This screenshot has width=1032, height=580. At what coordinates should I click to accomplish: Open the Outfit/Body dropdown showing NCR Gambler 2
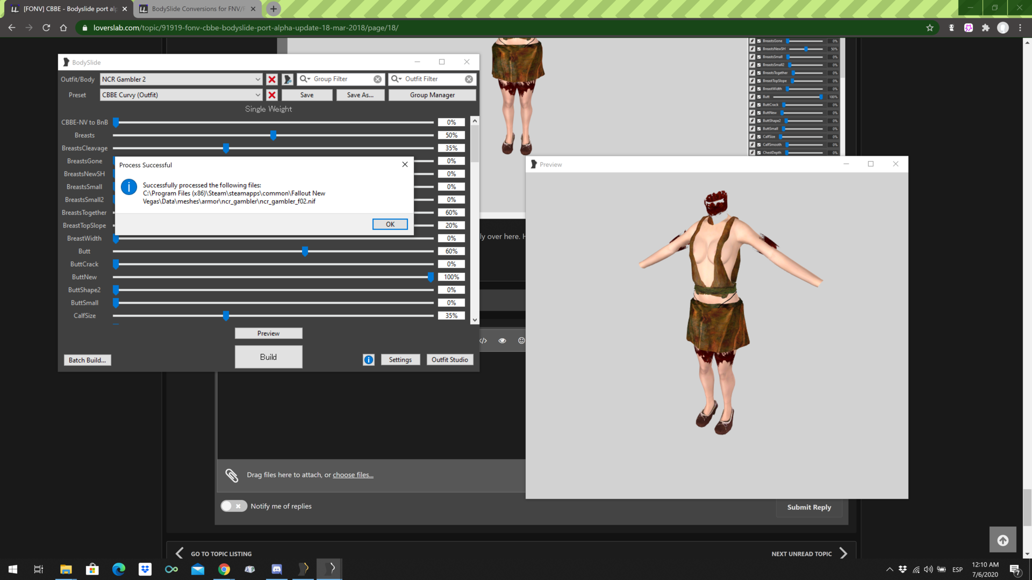click(x=181, y=79)
